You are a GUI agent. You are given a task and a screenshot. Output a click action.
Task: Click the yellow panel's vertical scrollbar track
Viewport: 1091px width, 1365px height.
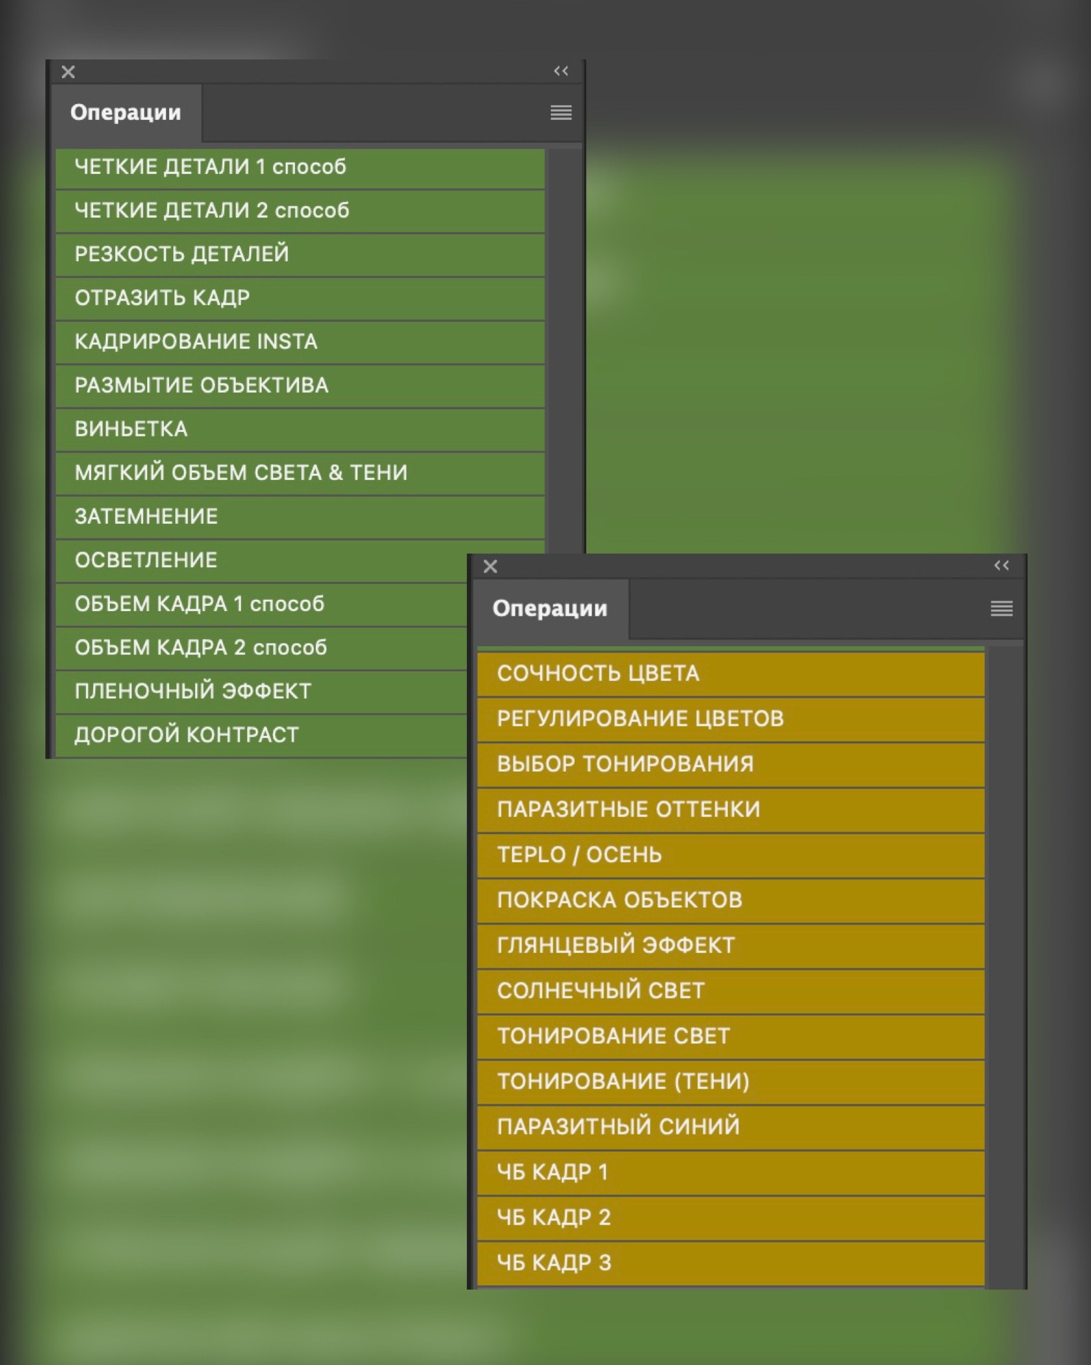[x=1004, y=966]
